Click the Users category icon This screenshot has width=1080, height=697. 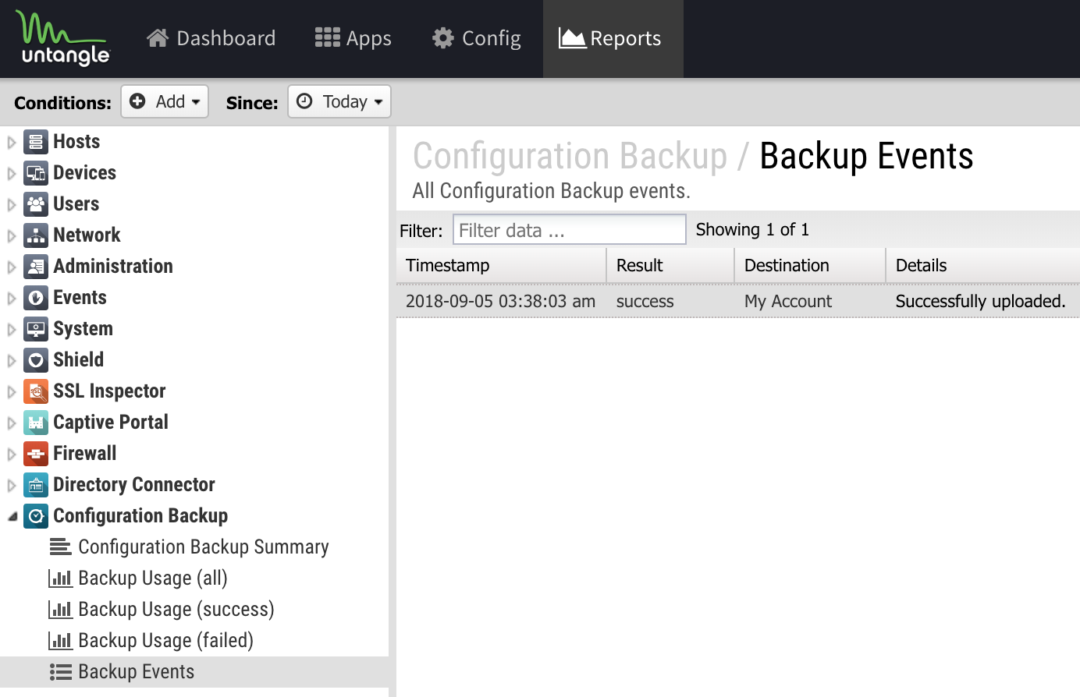click(36, 204)
